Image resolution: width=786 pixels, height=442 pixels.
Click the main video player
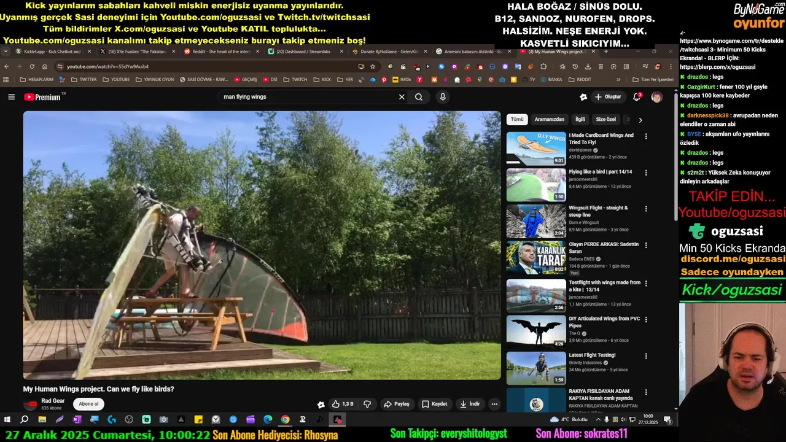[262, 246]
